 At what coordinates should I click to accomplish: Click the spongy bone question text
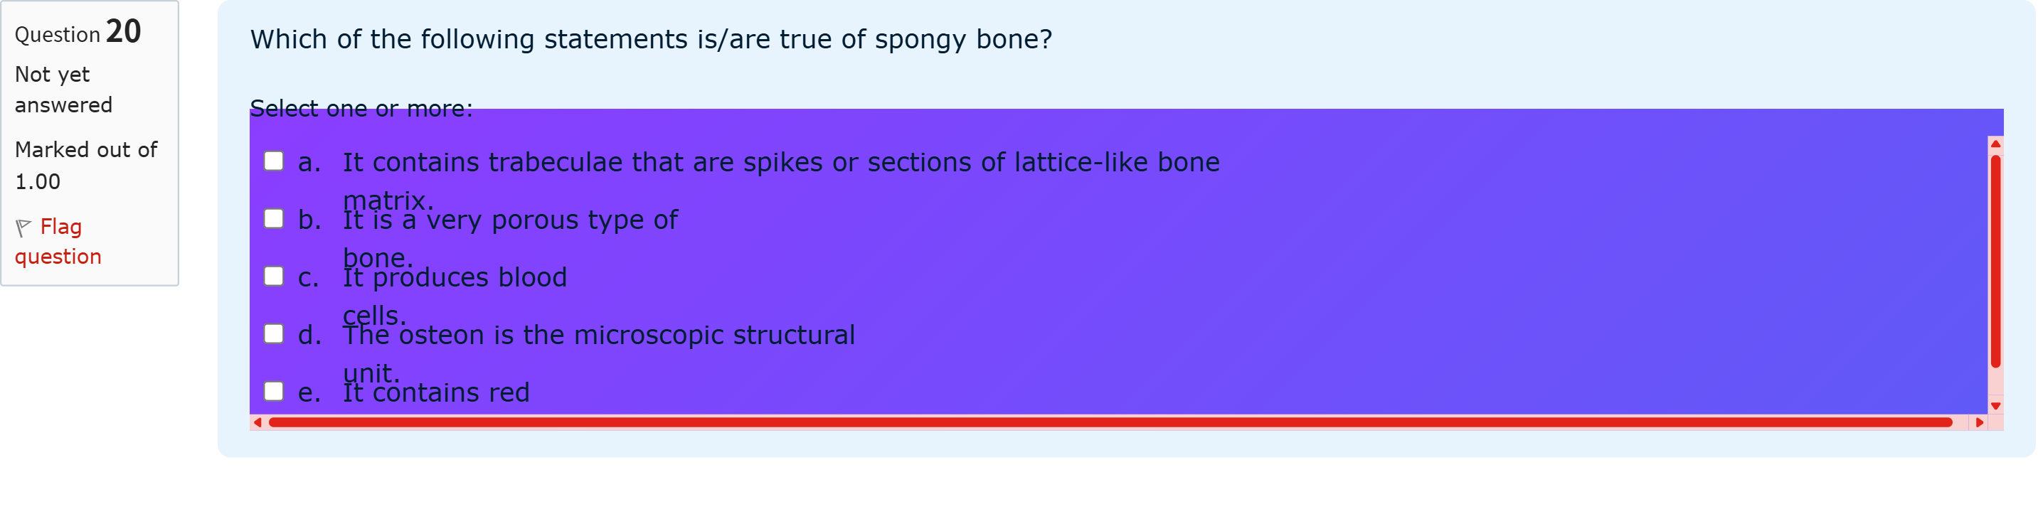(x=650, y=40)
